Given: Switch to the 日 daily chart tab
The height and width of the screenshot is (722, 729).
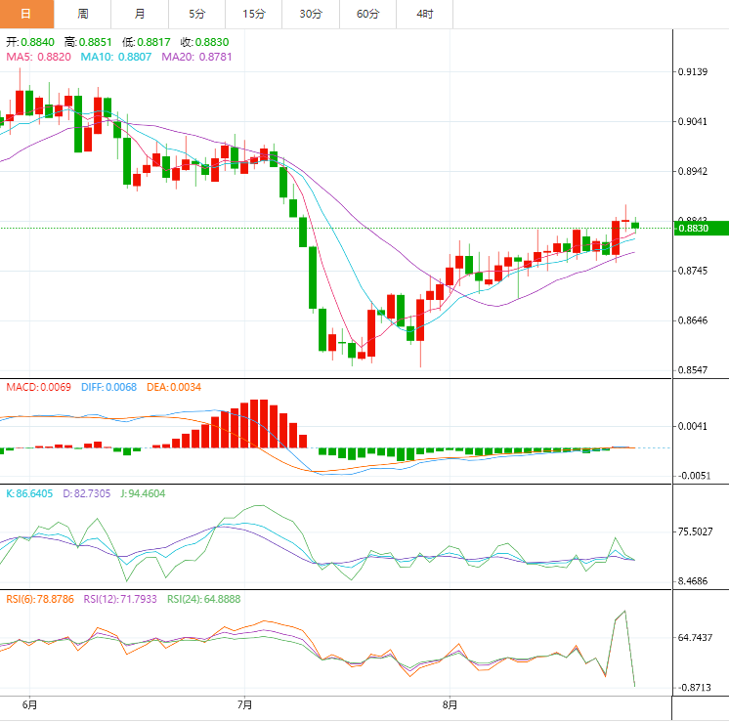Looking at the screenshot, I should 26,14.
